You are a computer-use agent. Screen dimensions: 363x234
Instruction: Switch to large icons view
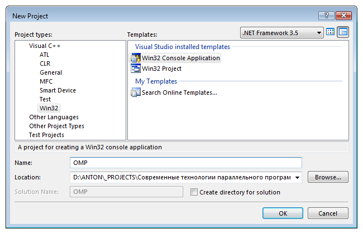330,32
